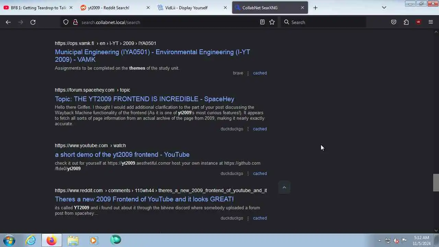The image size is (439, 247).
Task: Open the network icon in the system tray
Action: (388, 240)
